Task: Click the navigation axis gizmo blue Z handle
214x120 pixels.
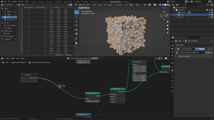Action: [164, 12]
